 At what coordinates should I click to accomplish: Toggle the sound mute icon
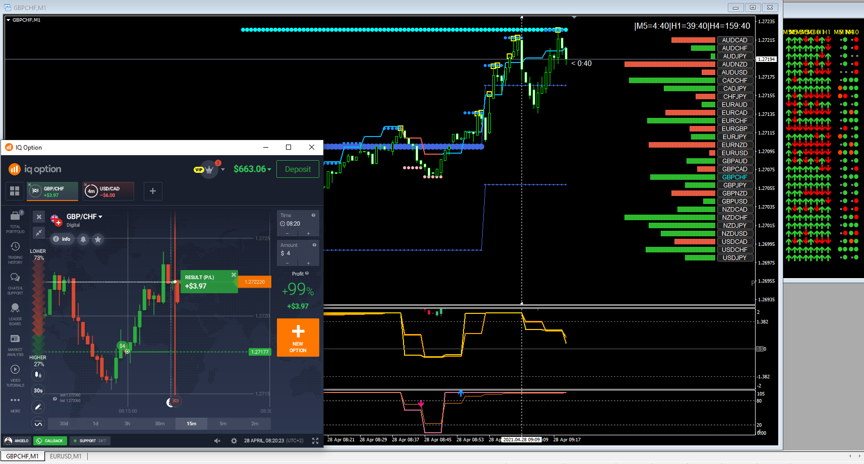217,441
